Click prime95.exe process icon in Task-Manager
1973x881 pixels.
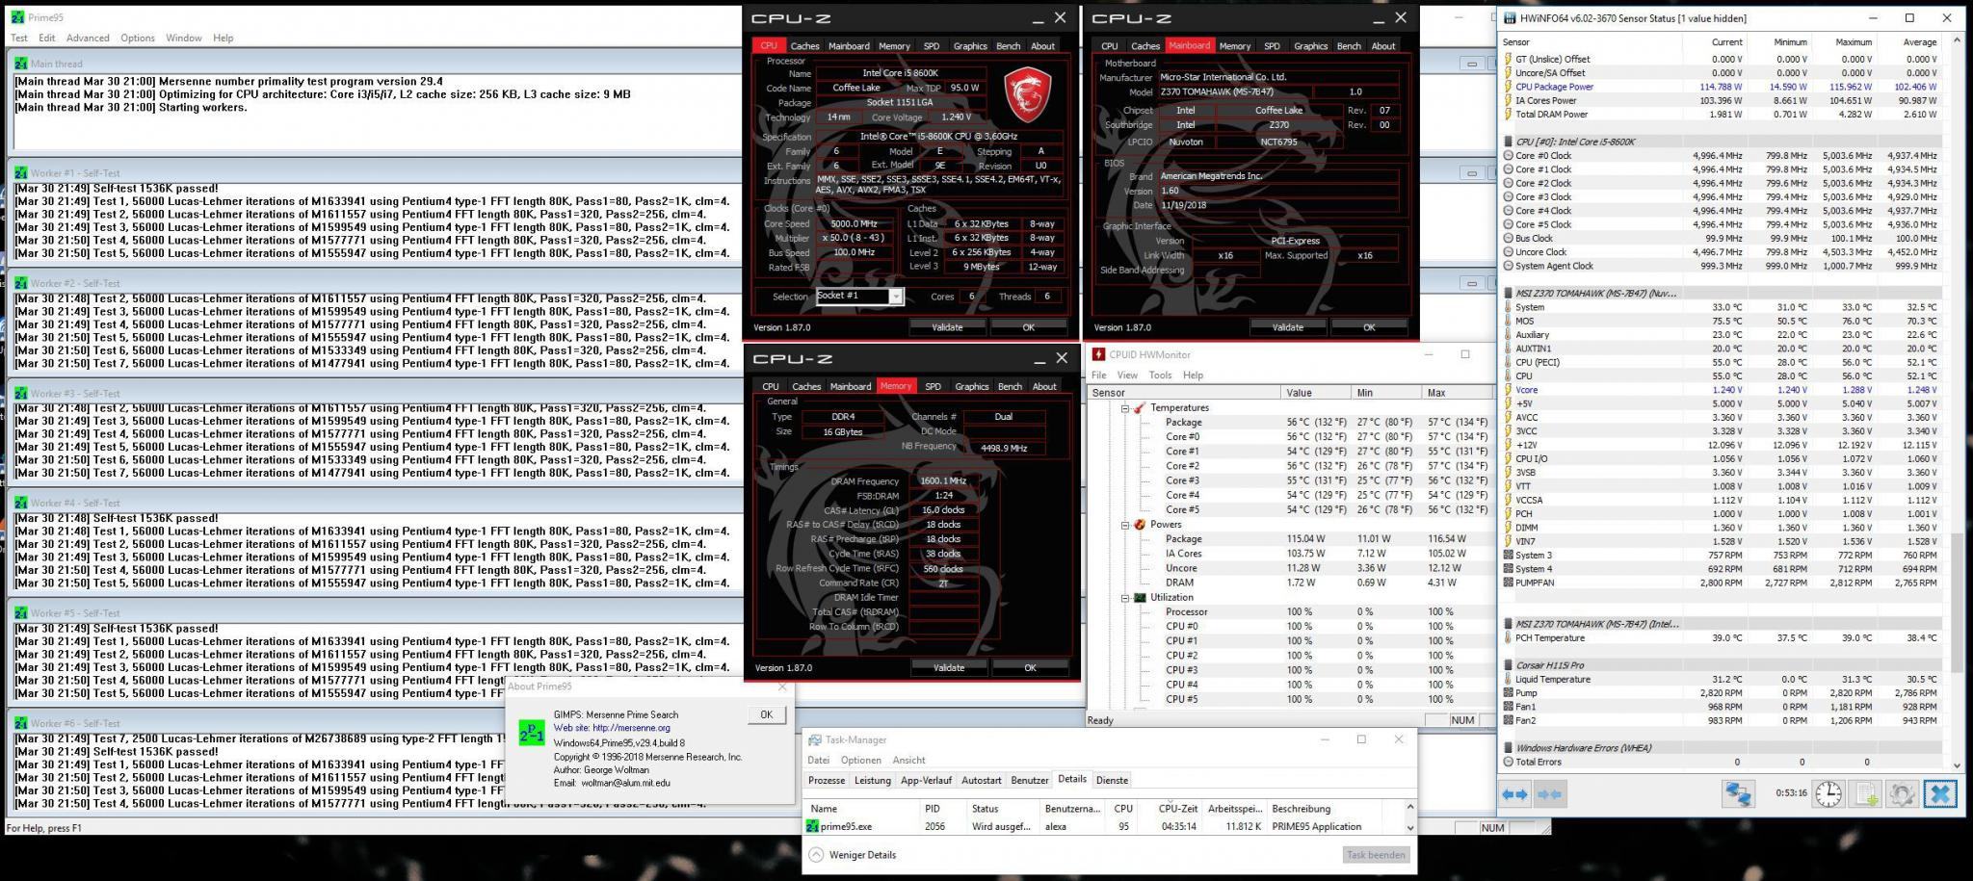(812, 826)
